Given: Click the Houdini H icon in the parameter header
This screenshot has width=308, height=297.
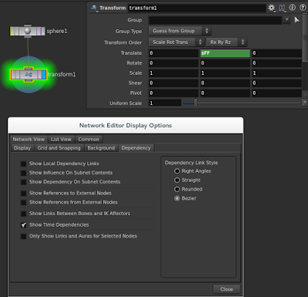Looking at the screenshot, I should point(282,8).
